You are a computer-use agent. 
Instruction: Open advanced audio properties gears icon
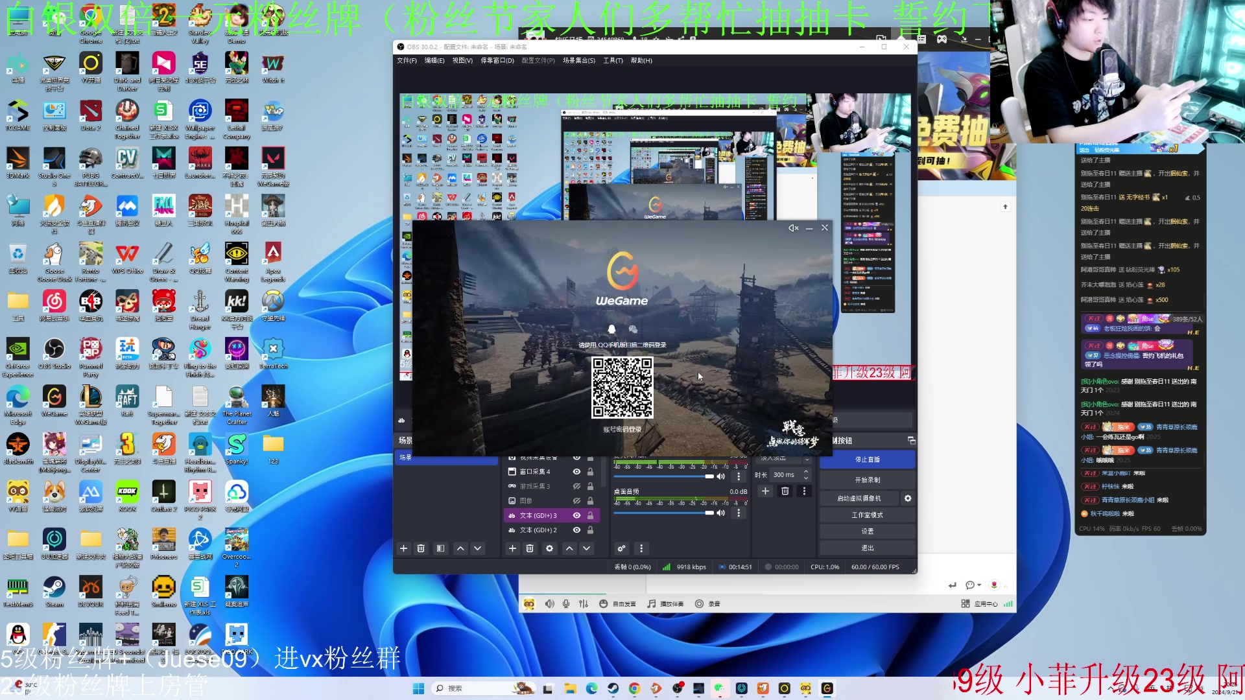pyautogui.click(x=621, y=548)
